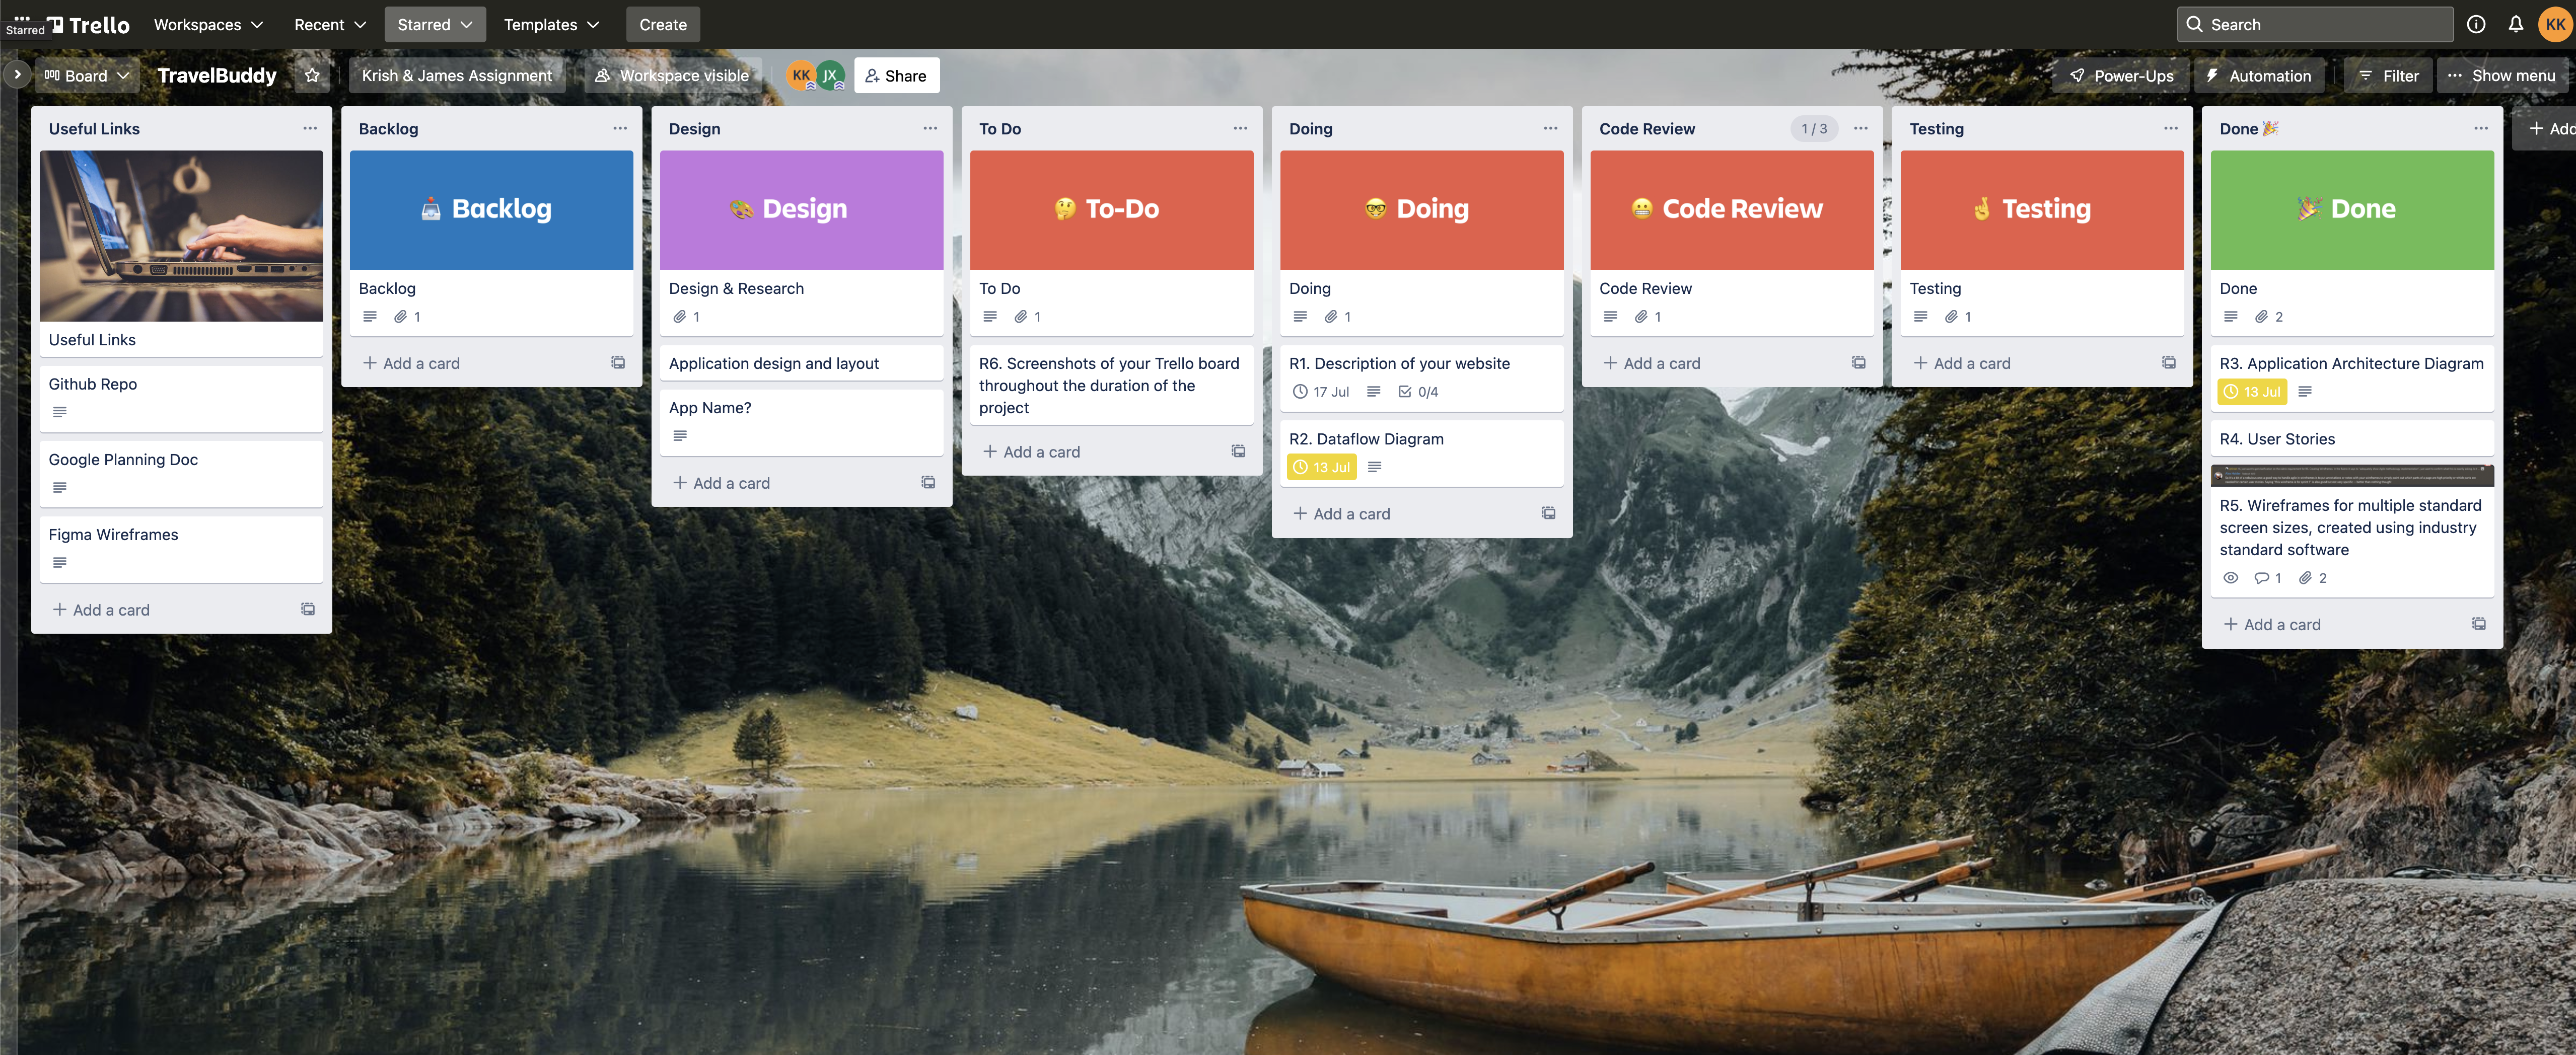Toggle watch eye icon on R5 card
The image size is (2576, 1055).
(2230, 578)
